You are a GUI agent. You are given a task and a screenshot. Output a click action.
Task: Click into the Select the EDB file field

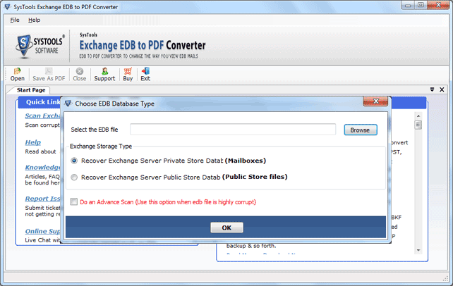[x=233, y=129]
